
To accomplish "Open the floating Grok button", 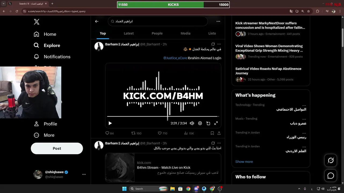I will pyautogui.click(x=331, y=161).
